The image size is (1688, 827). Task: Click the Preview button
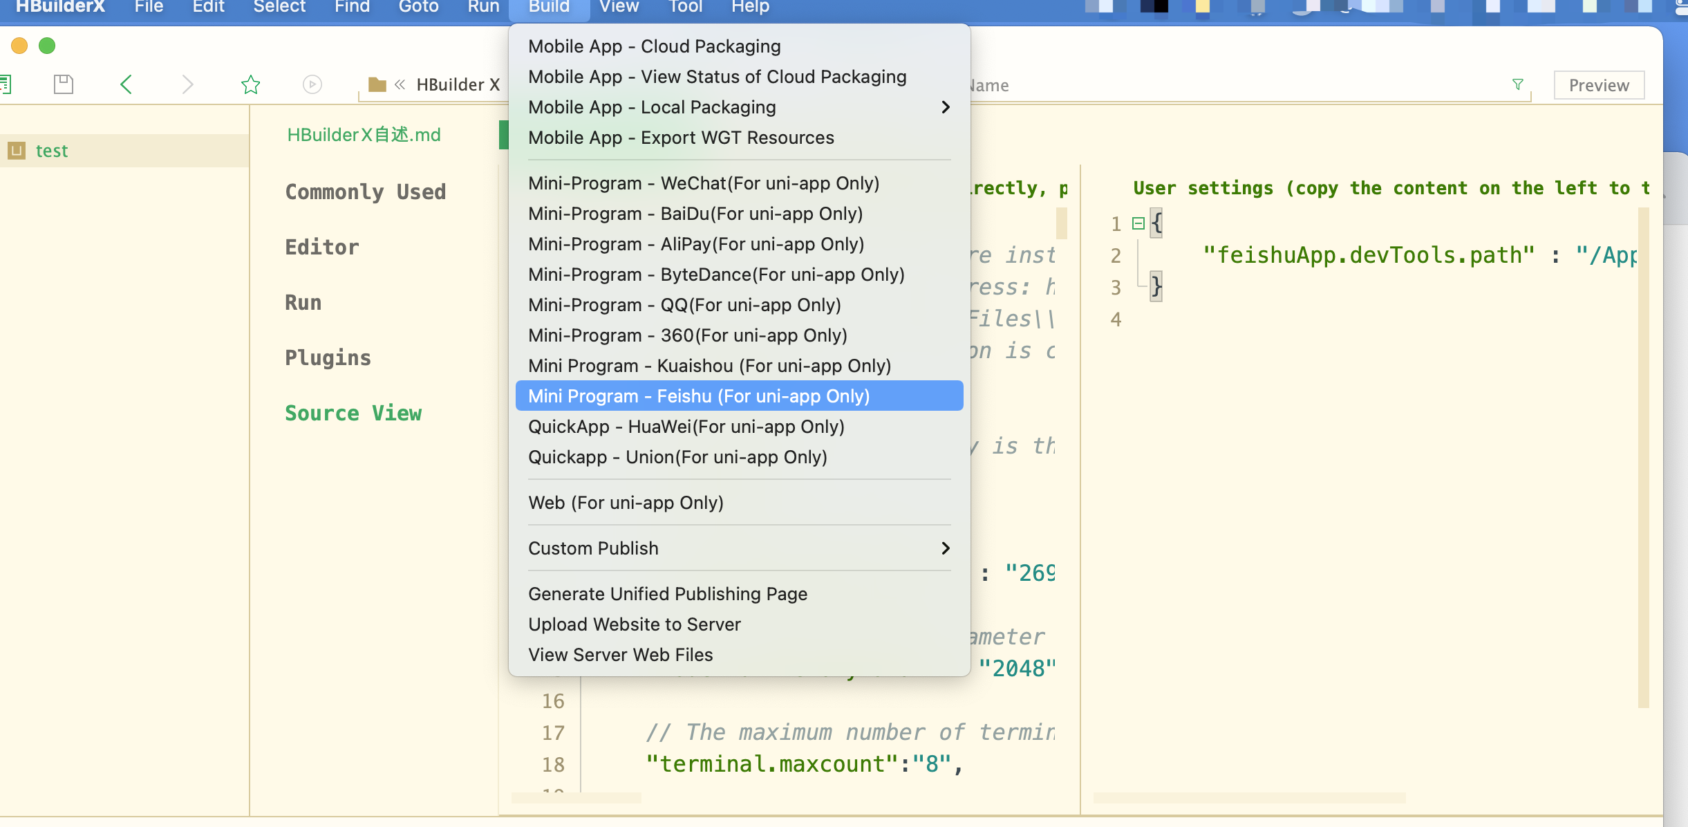(1598, 85)
